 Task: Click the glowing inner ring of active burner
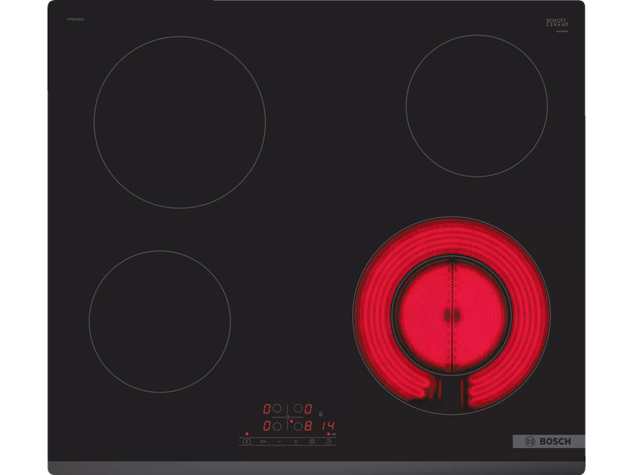pyautogui.click(x=451, y=316)
